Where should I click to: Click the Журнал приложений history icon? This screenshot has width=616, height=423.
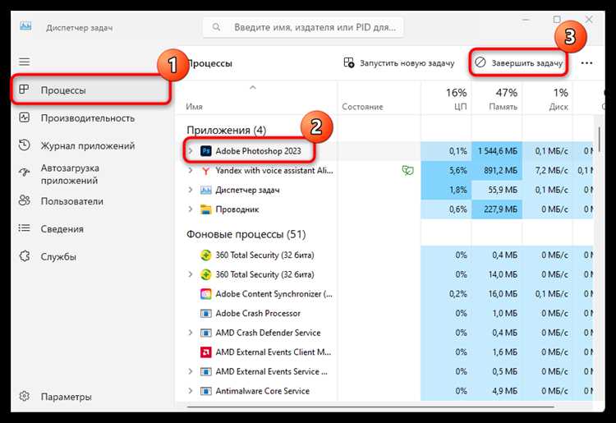pyautogui.click(x=25, y=145)
